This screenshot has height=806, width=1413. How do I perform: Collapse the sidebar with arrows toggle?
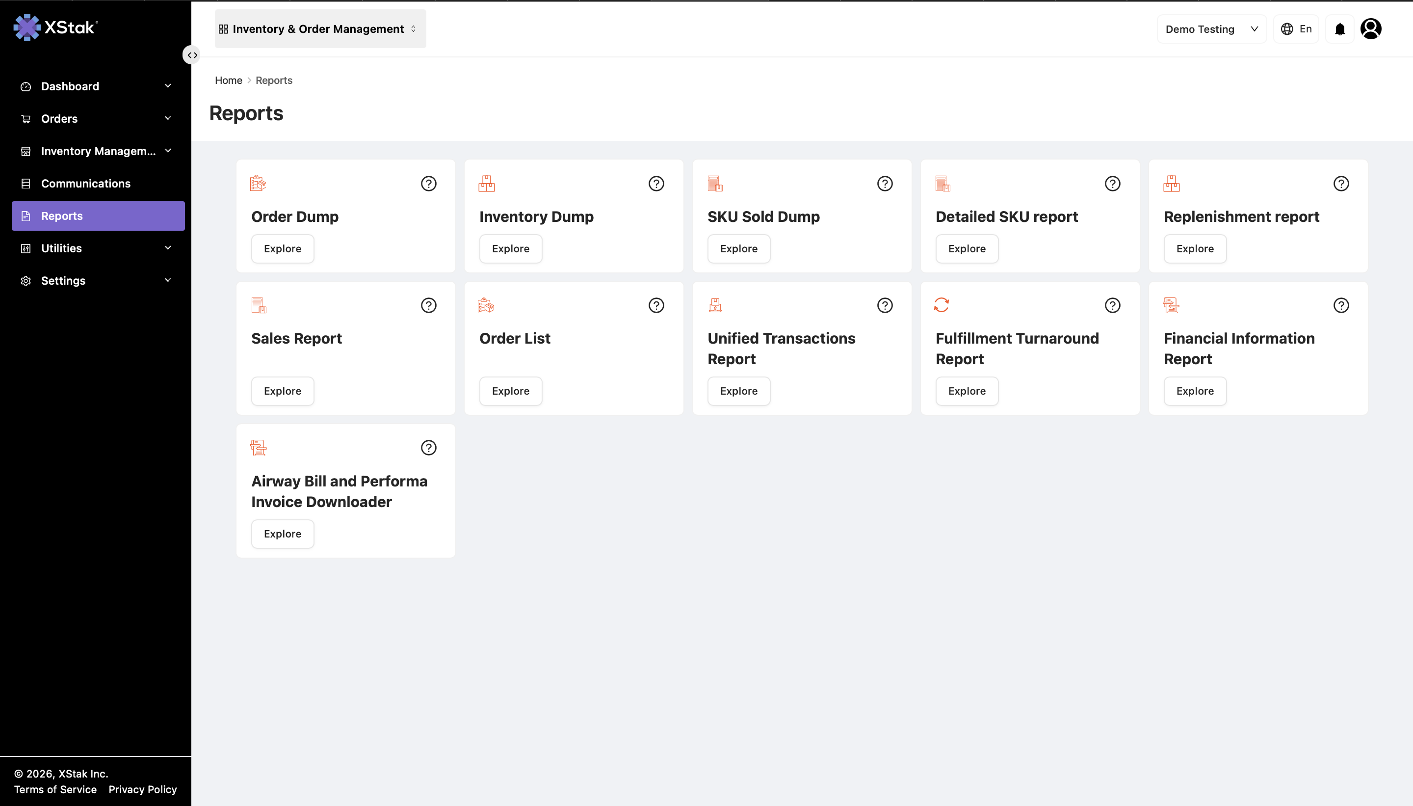click(x=191, y=55)
